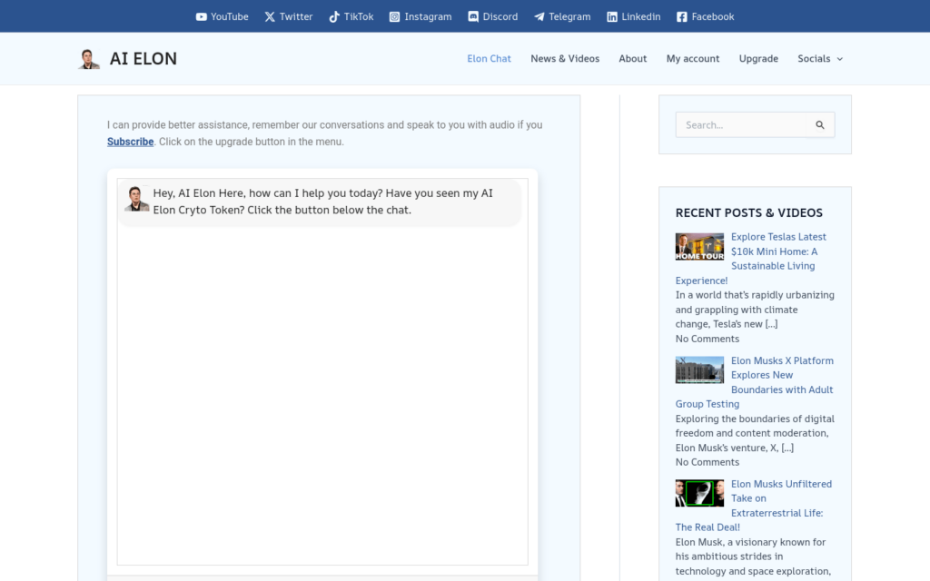The image size is (930, 581).
Task: Open the Linkedin social link text
Action: click(x=641, y=16)
